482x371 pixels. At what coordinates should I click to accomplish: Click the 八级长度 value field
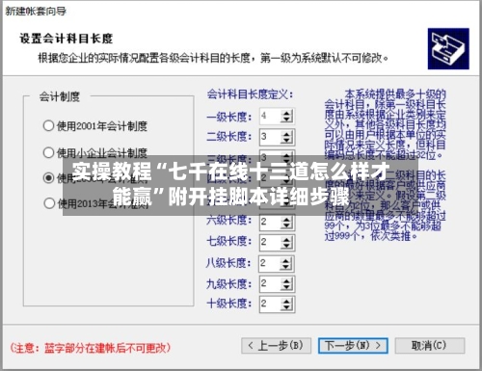coord(270,264)
